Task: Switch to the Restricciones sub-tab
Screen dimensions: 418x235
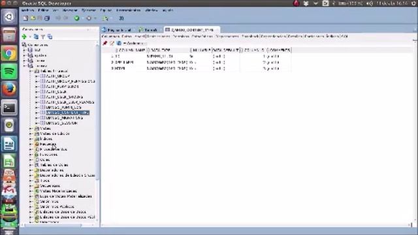Action: click(158, 36)
